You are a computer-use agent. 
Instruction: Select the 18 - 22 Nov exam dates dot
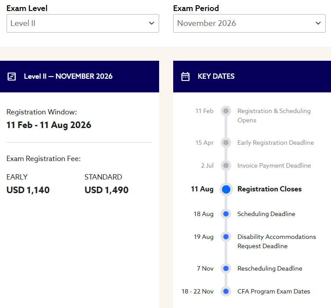tap(226, 291)
